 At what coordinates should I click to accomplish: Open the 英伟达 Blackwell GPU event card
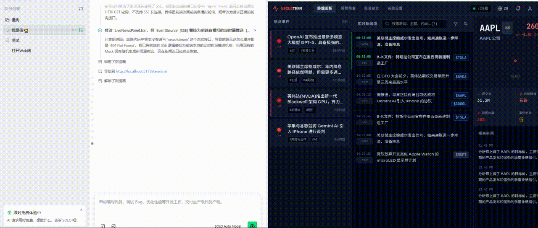(x=310, y=102)
